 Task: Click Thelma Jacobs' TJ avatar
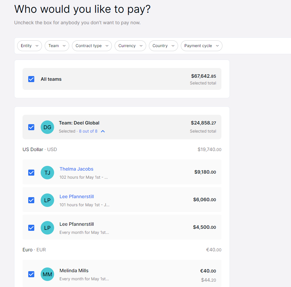point(47,172)
